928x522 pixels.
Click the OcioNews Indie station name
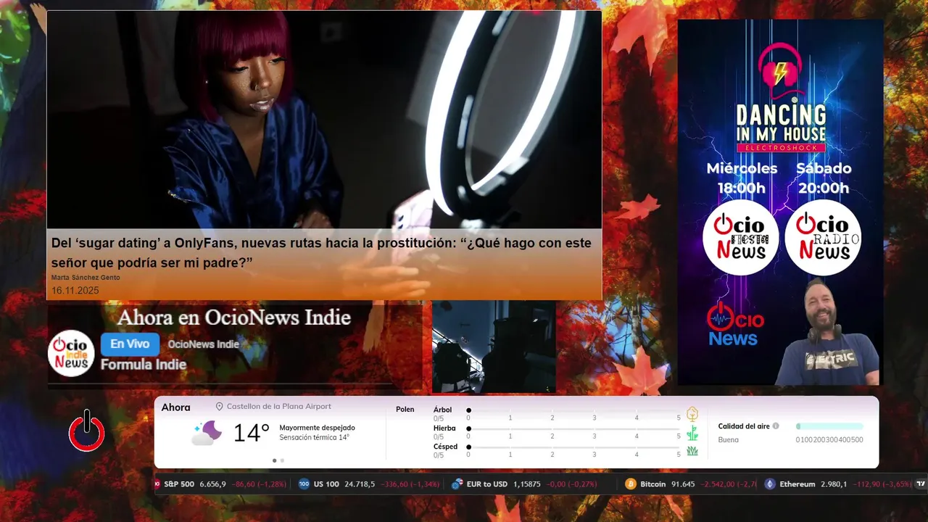(x=203, y=344)
